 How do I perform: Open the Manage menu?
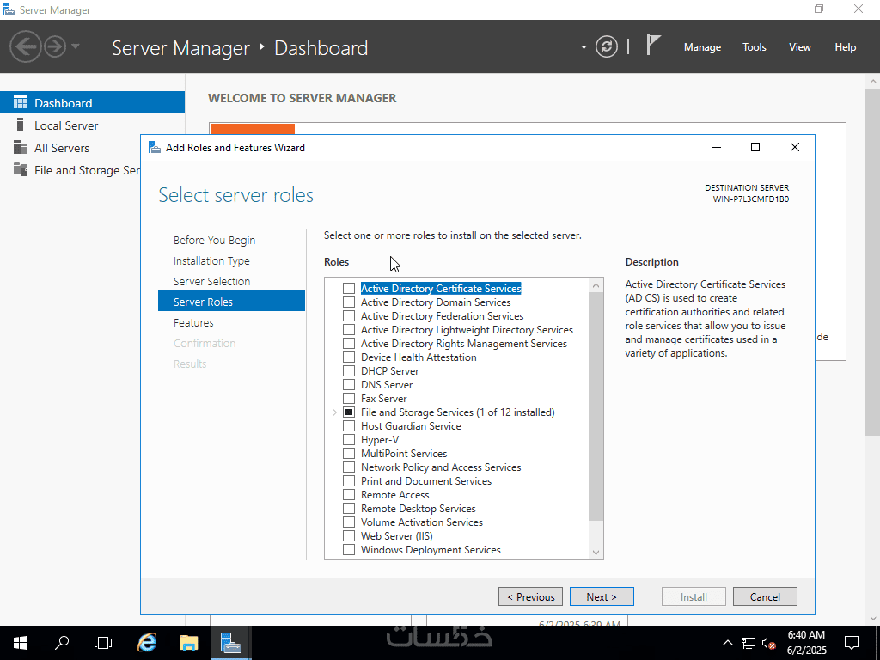702,47
